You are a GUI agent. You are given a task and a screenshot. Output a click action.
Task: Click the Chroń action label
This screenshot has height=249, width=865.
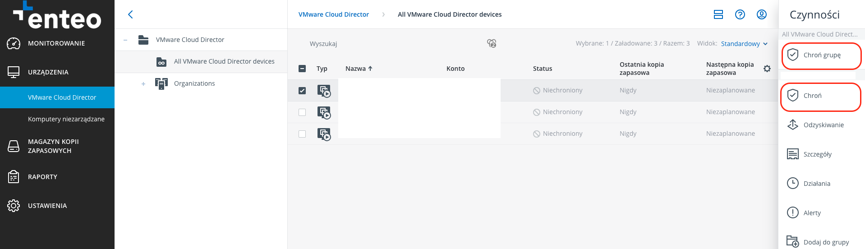(x=813, y=96)
